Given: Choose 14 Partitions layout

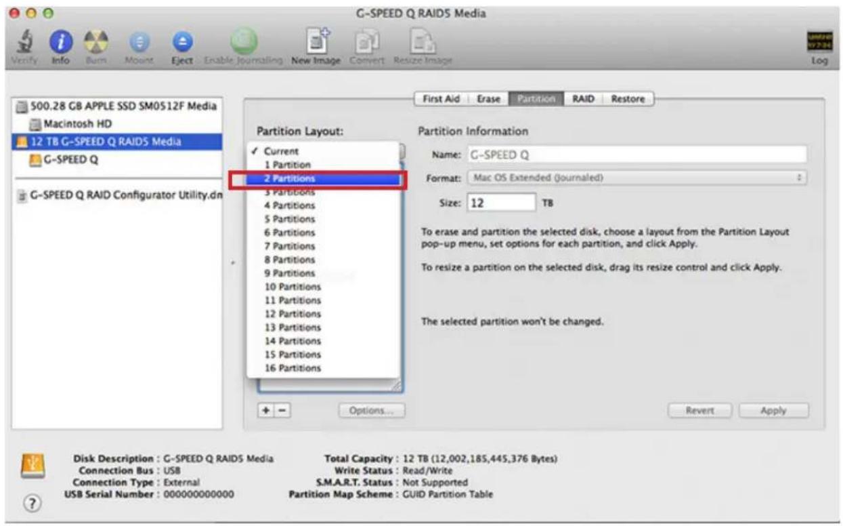Looking at the screenshot, I should coord(324,341).
